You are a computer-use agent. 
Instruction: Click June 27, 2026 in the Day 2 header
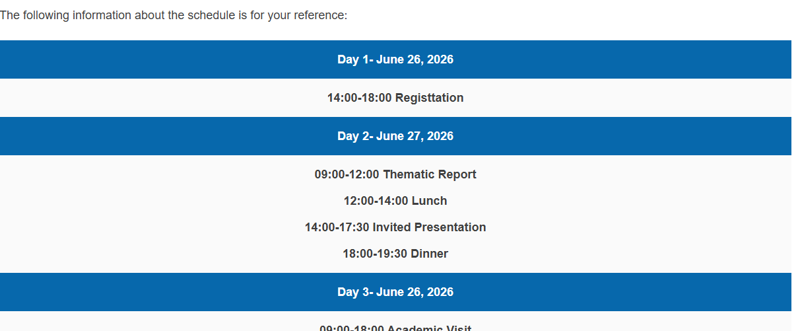(415, 136)
